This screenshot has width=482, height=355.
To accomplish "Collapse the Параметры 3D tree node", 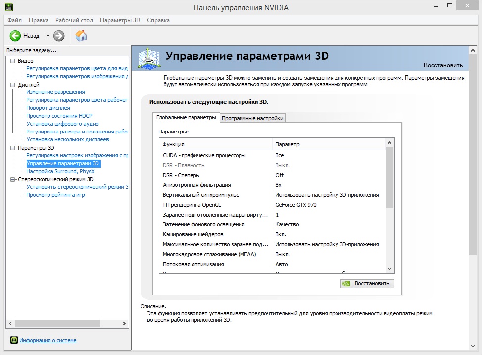I will (12, 148).
